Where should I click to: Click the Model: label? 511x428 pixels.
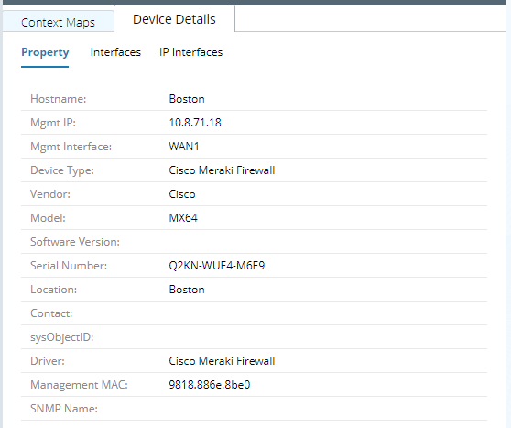48,218
